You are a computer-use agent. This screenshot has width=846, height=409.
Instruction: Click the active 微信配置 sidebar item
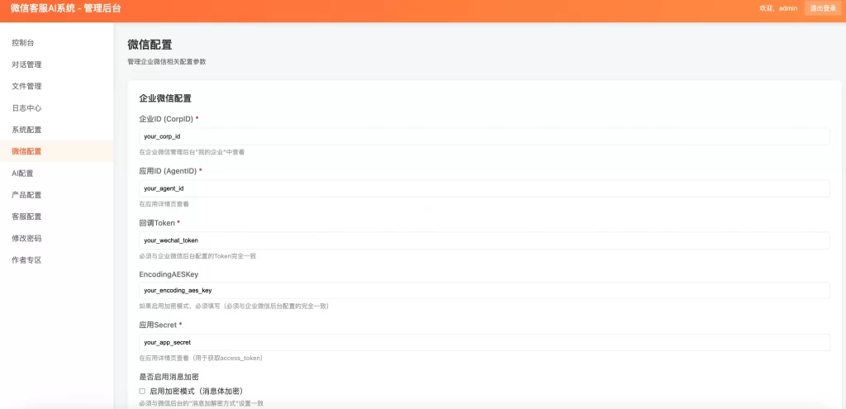tap(26, 151)
